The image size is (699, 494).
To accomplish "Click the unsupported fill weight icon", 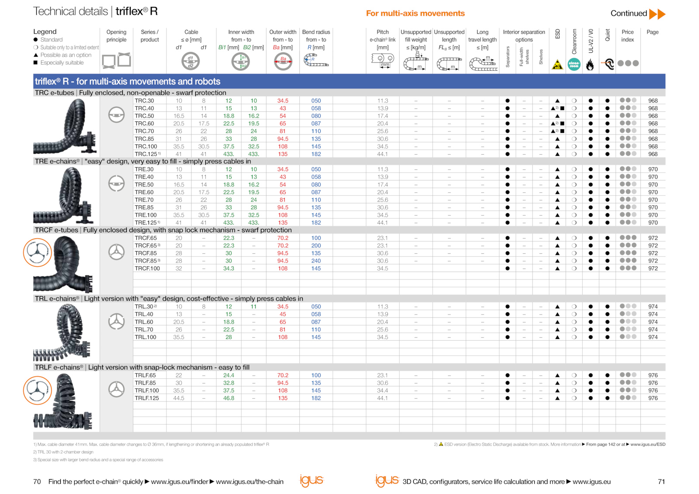I will tap(415, 61).
